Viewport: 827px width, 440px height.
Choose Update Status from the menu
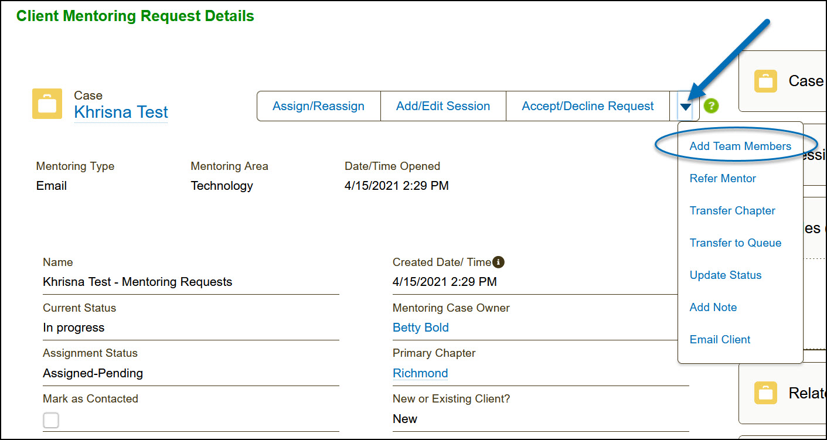(x=725, y=275)
